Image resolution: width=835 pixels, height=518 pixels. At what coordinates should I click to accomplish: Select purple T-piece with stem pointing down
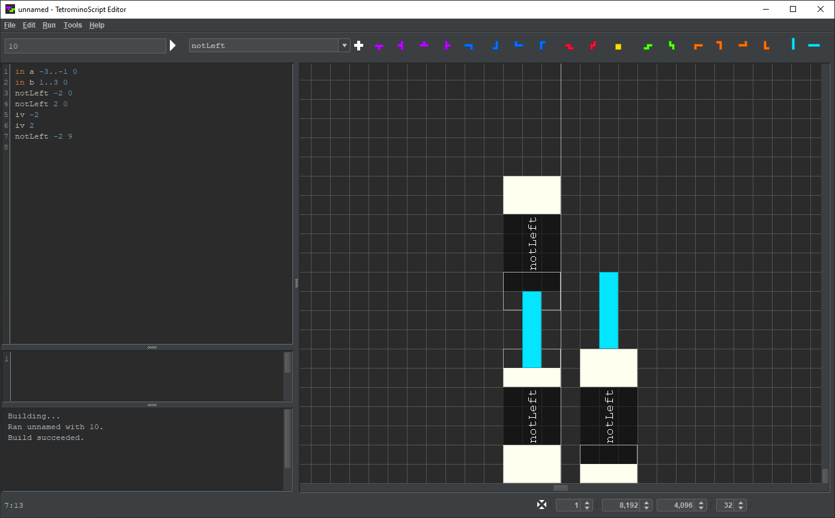(379, 46)
